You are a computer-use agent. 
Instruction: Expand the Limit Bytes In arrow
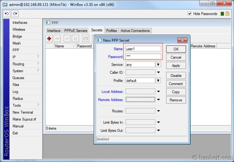point(158,122)
